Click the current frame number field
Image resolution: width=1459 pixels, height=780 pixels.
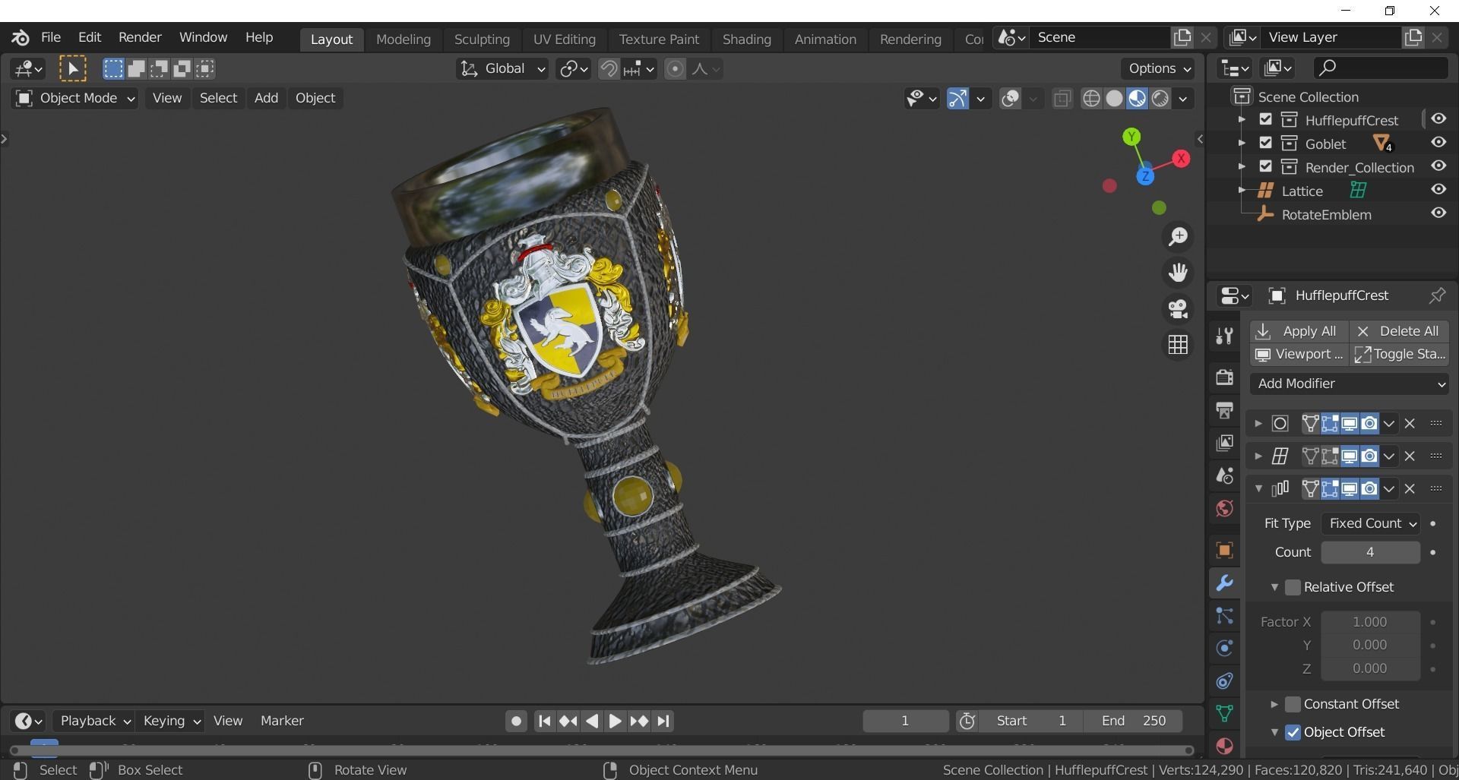(x=905, y=722)
